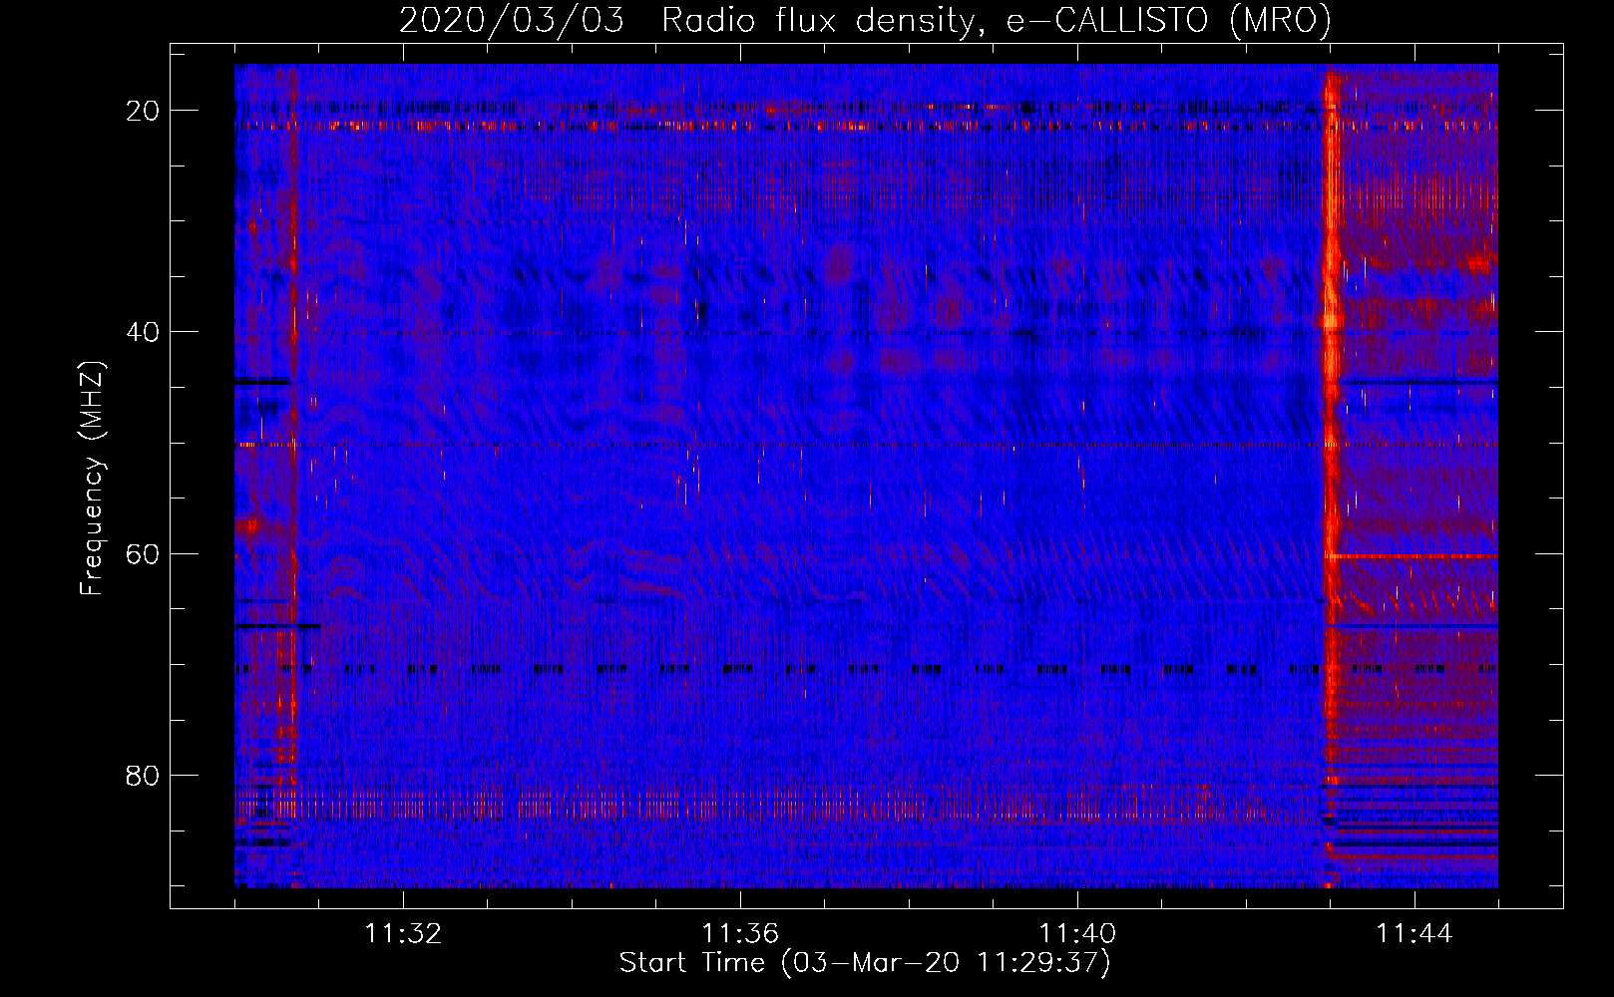Click the 80 MHz frequency tick label
Screen dimensions: 1614x997
[143, 775]
